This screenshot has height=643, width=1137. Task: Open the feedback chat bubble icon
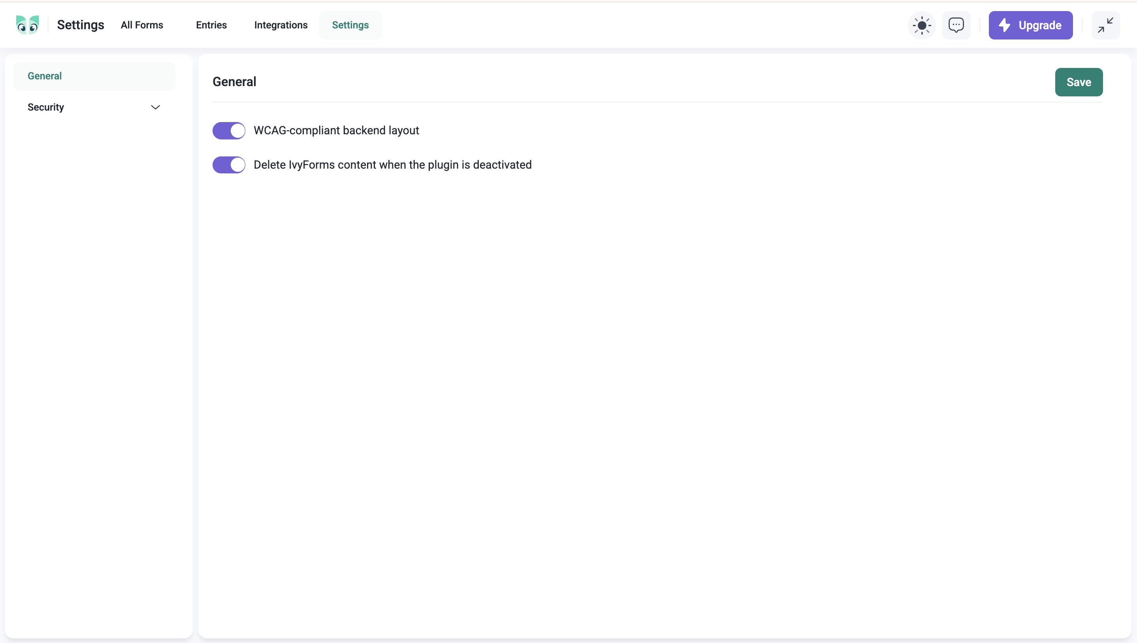coord(956,25)
